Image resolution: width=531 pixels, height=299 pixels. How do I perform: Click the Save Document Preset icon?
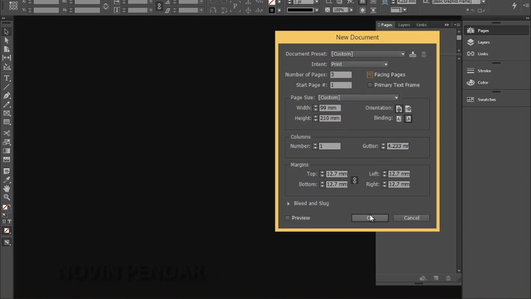click(413, 54)
